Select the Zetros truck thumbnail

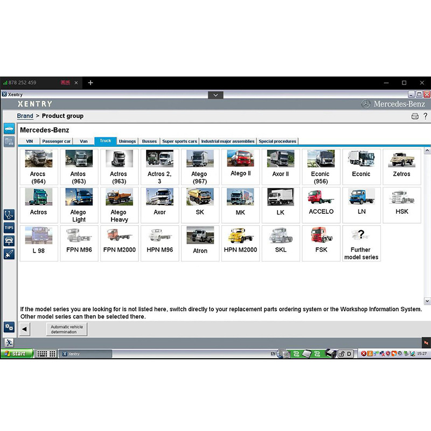tap(401, 167)
